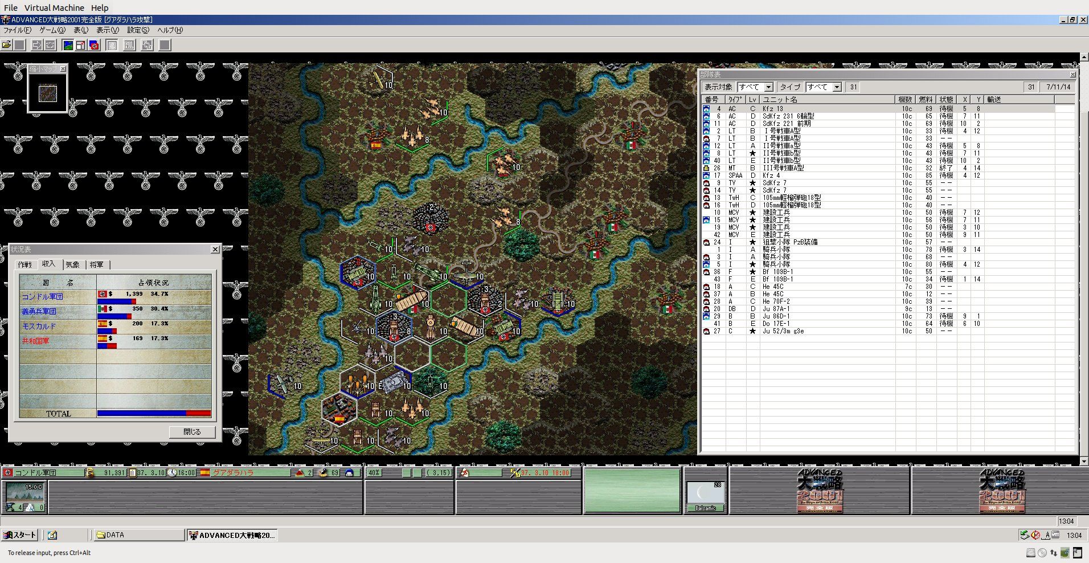The image size is (1089, 563).
Task: Click the show desktop quick launch icon
Action: (52, 535)
